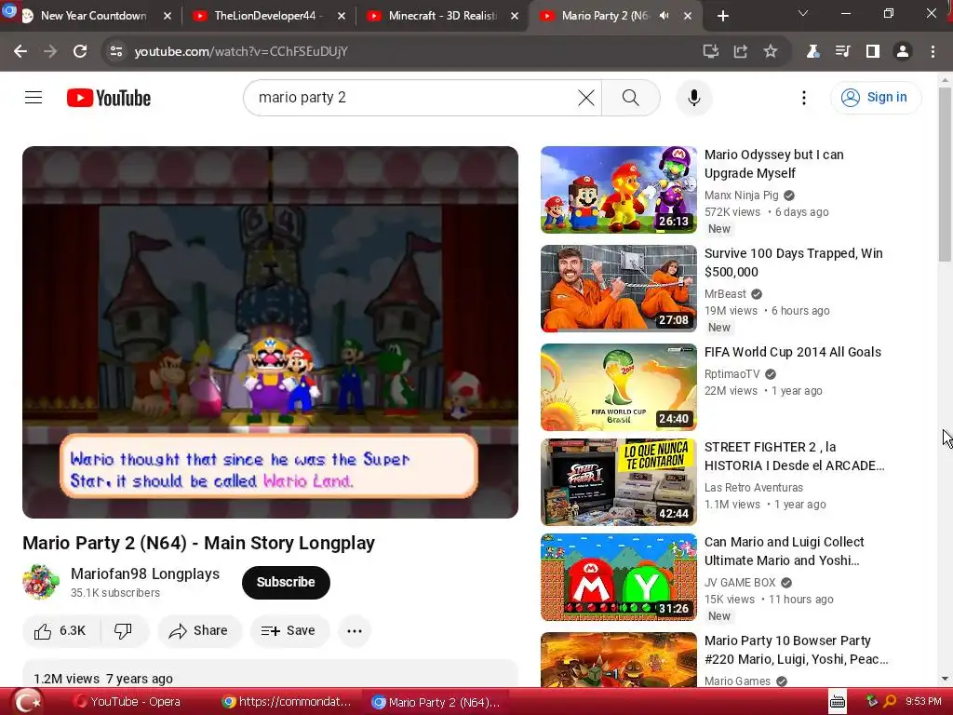The image size is (953, 715).
Task: Subscribe to Mariofan98 Longplays
Action: coord(286,582)
